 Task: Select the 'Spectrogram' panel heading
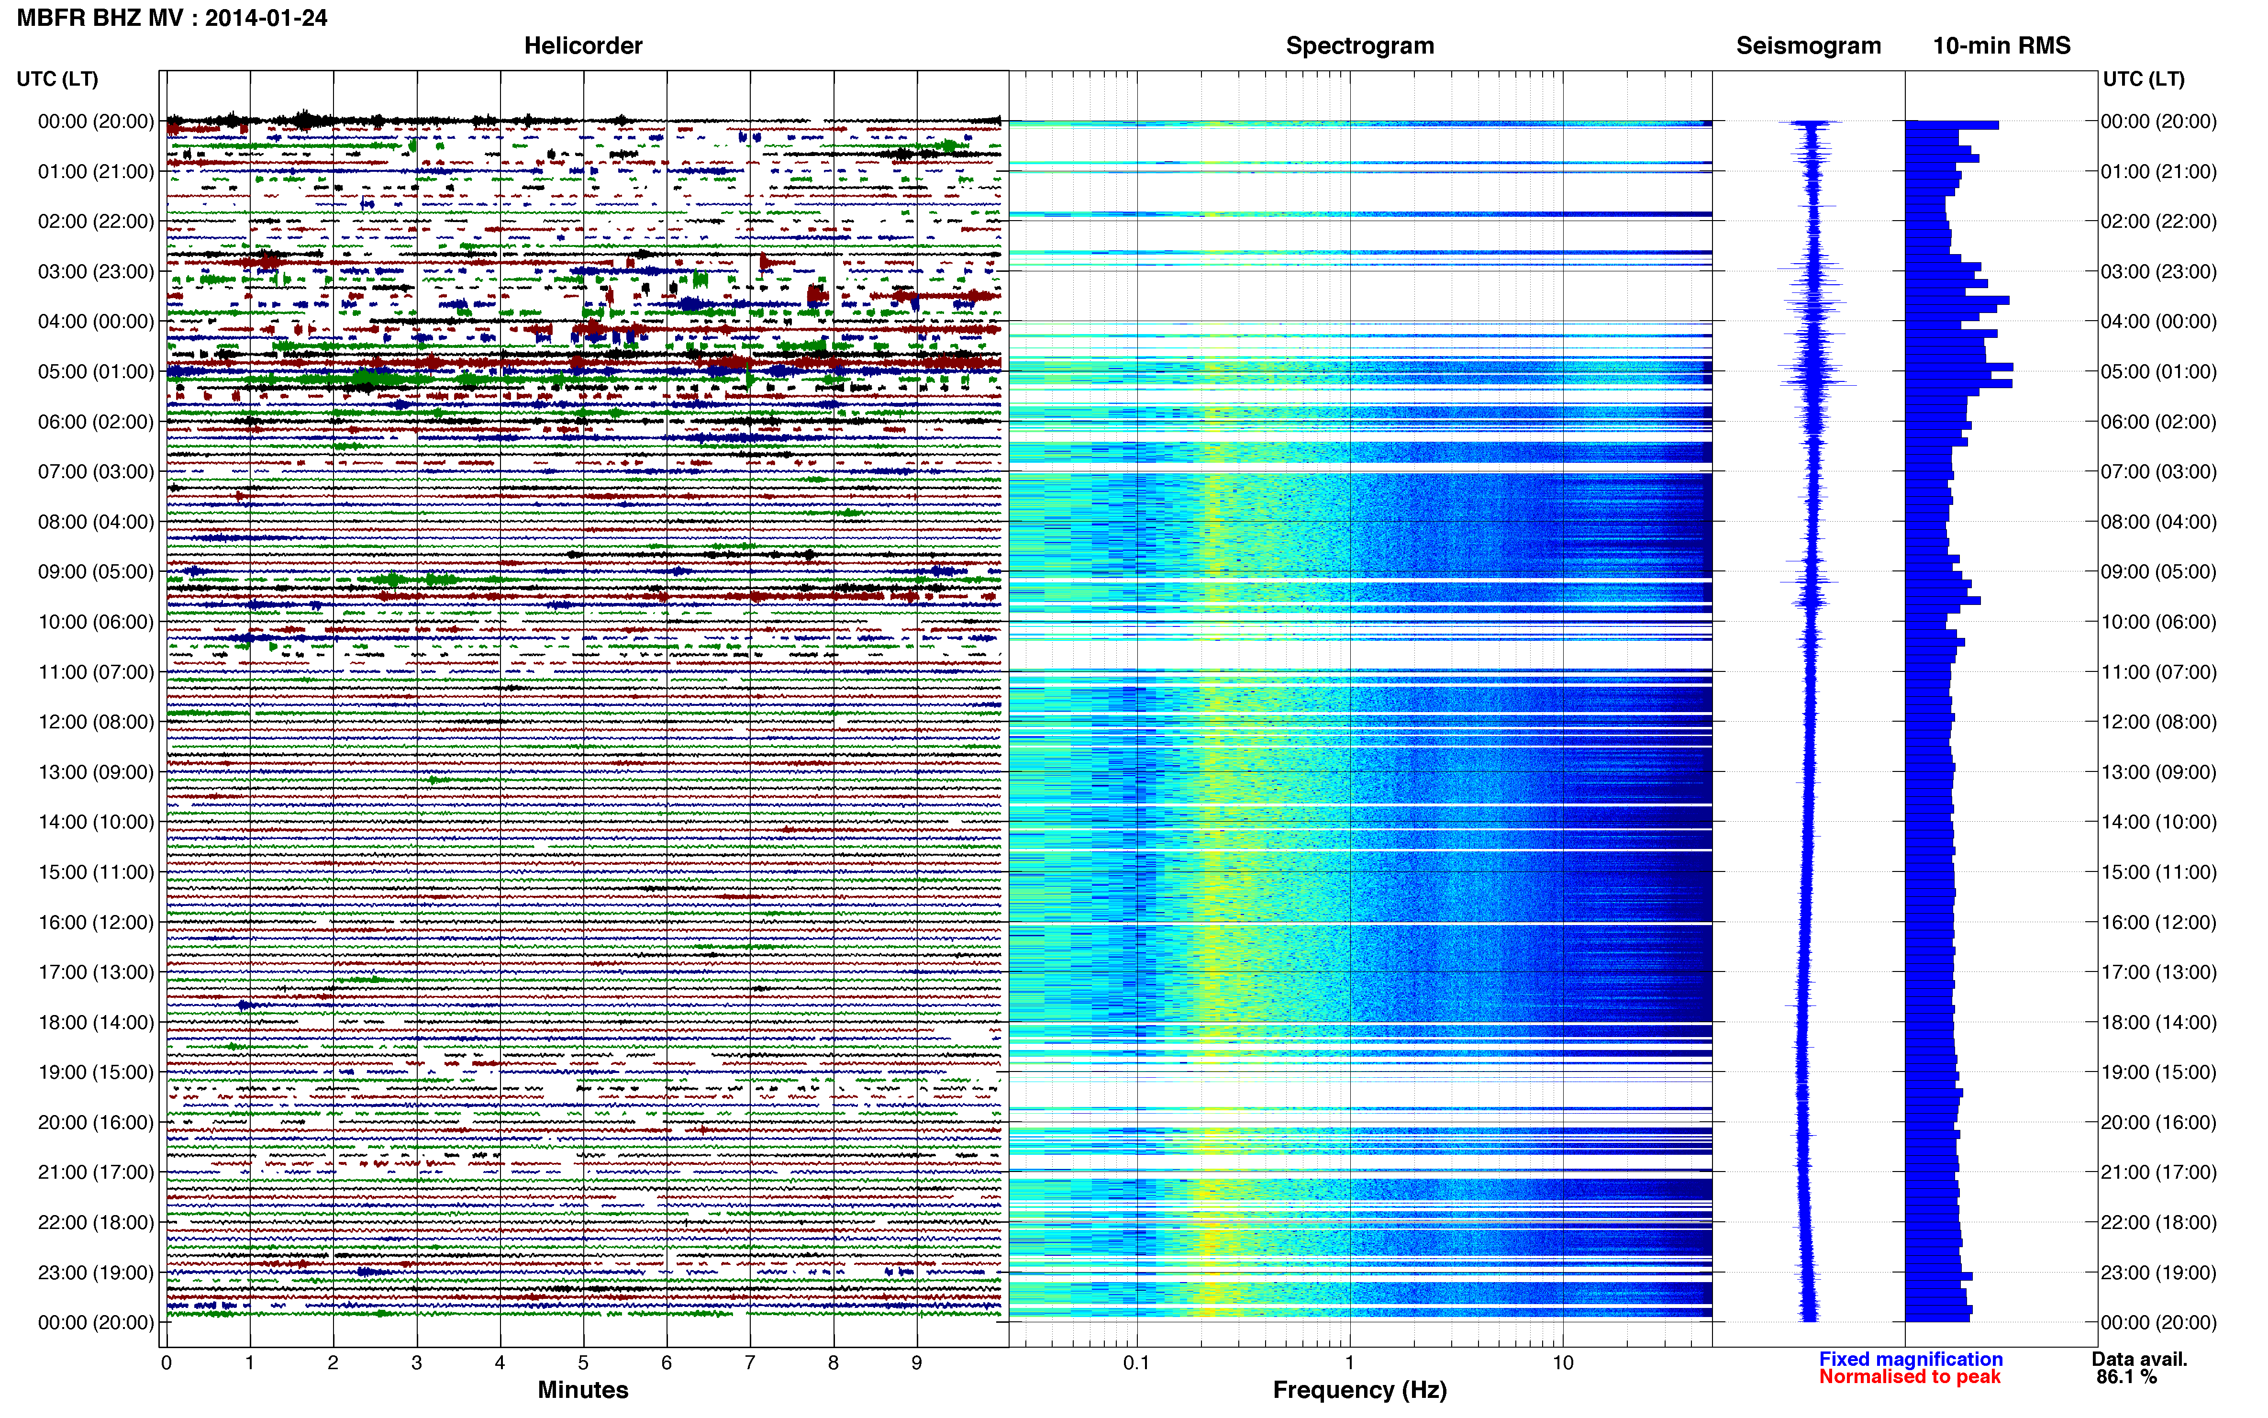(x=1359, y=46)
